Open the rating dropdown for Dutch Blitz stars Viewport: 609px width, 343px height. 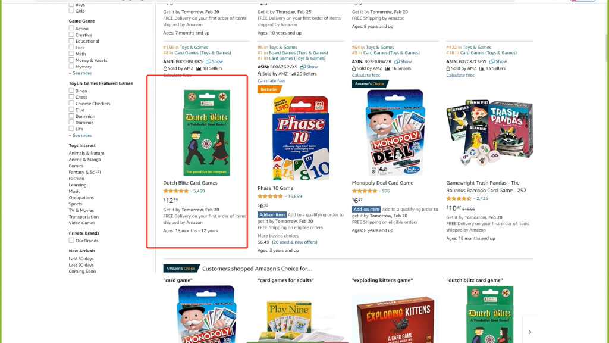(191, 191)
